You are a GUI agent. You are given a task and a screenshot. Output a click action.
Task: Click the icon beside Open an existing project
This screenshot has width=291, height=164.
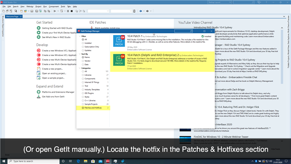pos(39,73)
